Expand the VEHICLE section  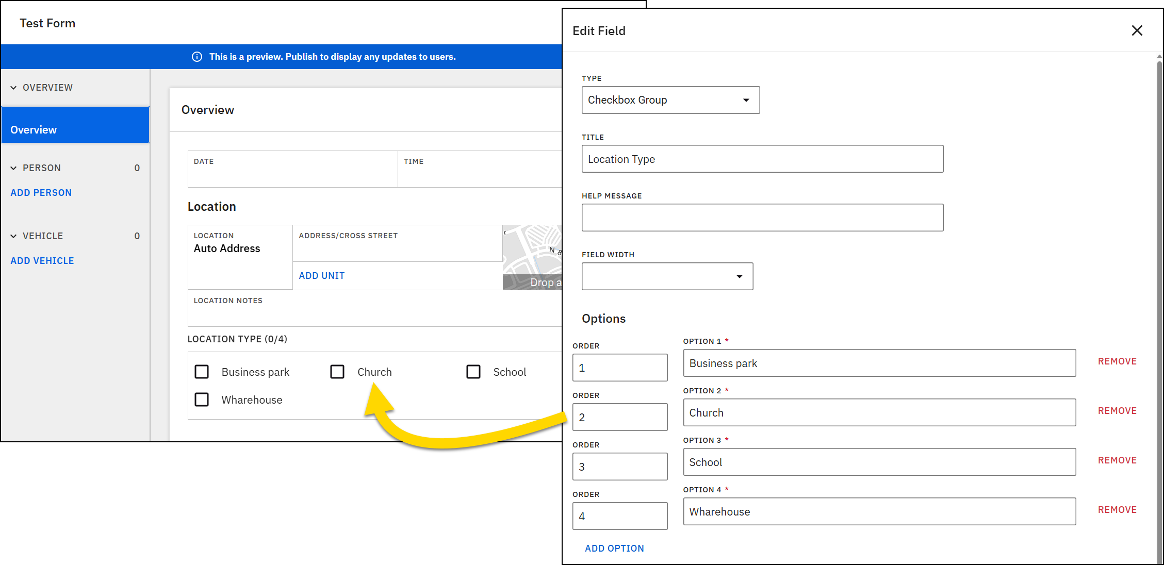14,236
